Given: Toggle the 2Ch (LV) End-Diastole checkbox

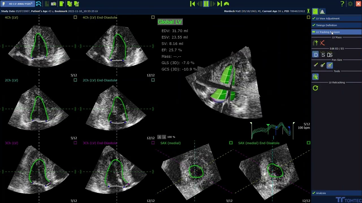Looking at the screenshot, I should pos(153,80).
